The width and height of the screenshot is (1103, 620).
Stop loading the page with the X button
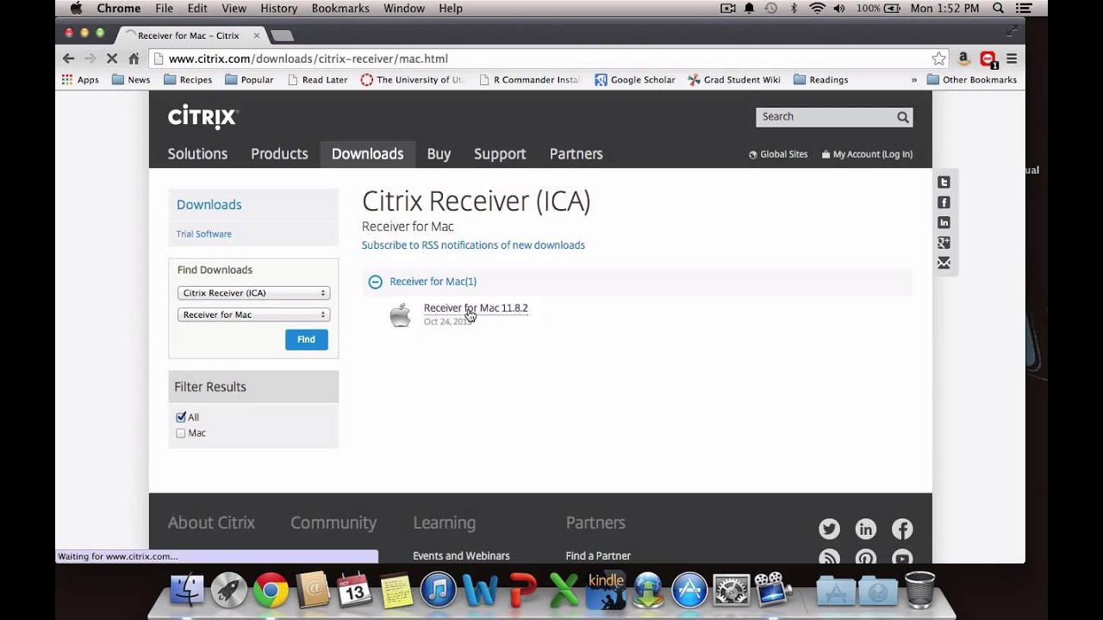[111, 59]
